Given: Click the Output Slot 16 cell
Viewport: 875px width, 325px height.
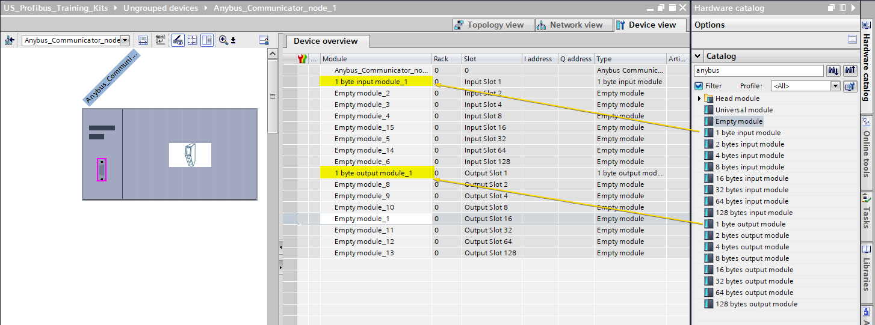Looking at the screenshot, I should 491,219.
